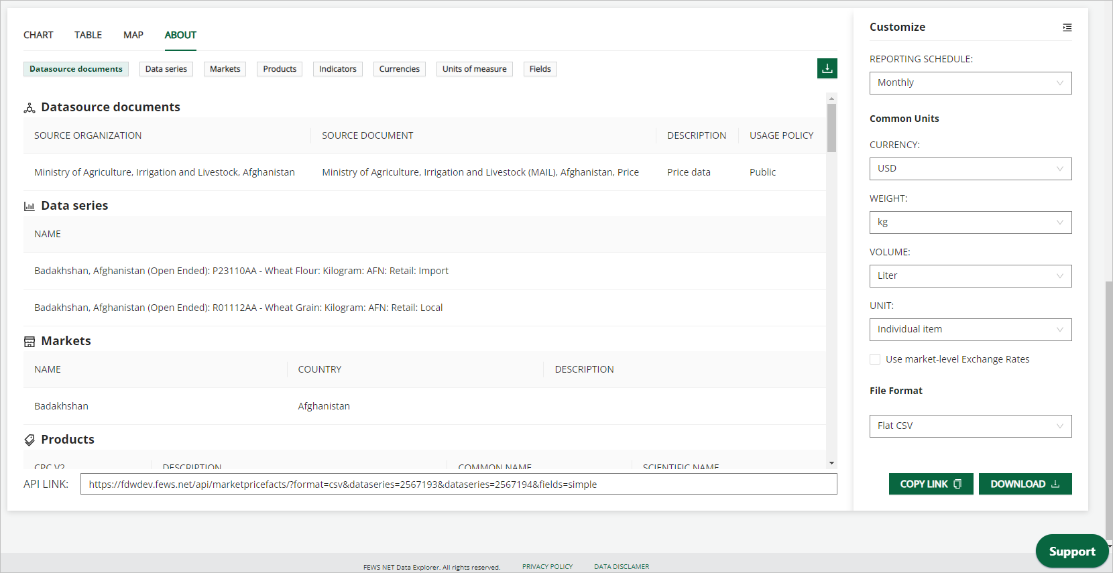
Task: Click the API LINK URL field
Action: tap(458, 485)
